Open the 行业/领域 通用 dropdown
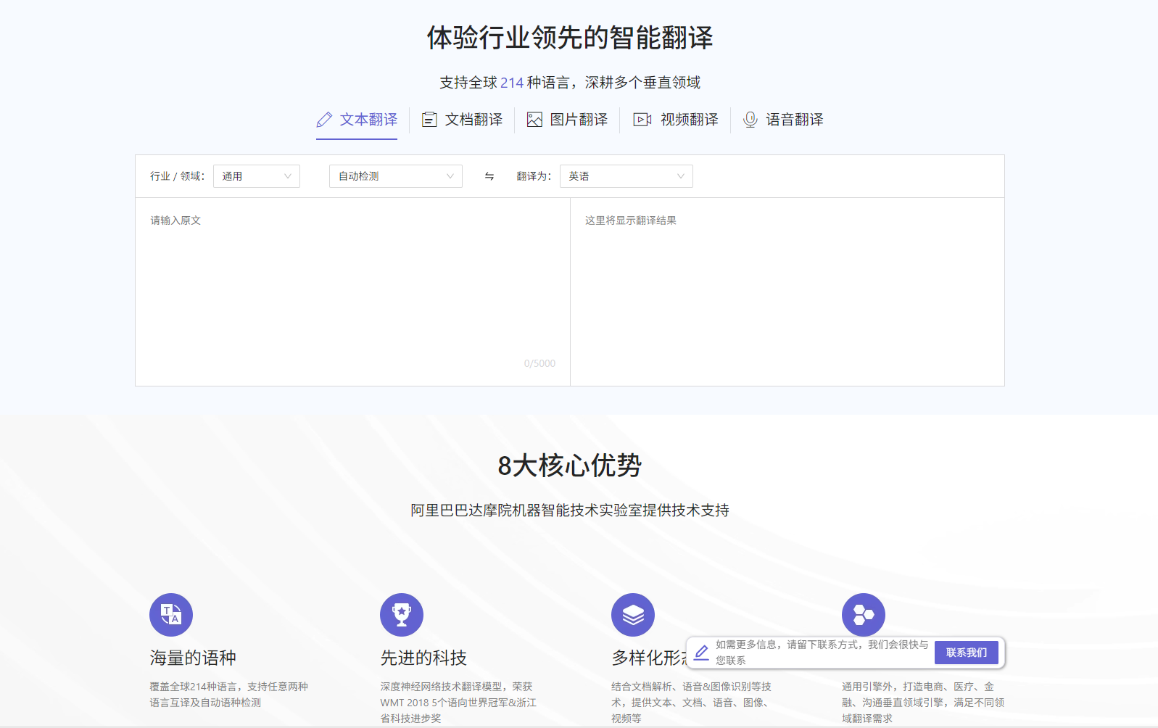Image resolution: width=1158 pixels, height=728 pixels. (x=257, y=176)
